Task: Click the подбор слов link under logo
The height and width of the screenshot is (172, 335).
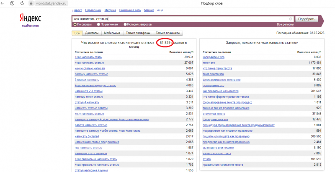Action: [30, 26]
